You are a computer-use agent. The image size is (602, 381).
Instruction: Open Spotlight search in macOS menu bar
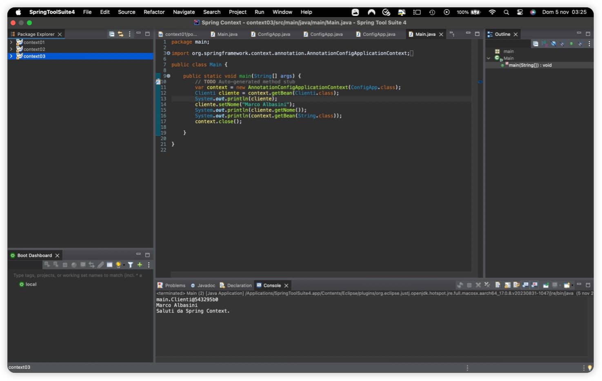[506, 12]
